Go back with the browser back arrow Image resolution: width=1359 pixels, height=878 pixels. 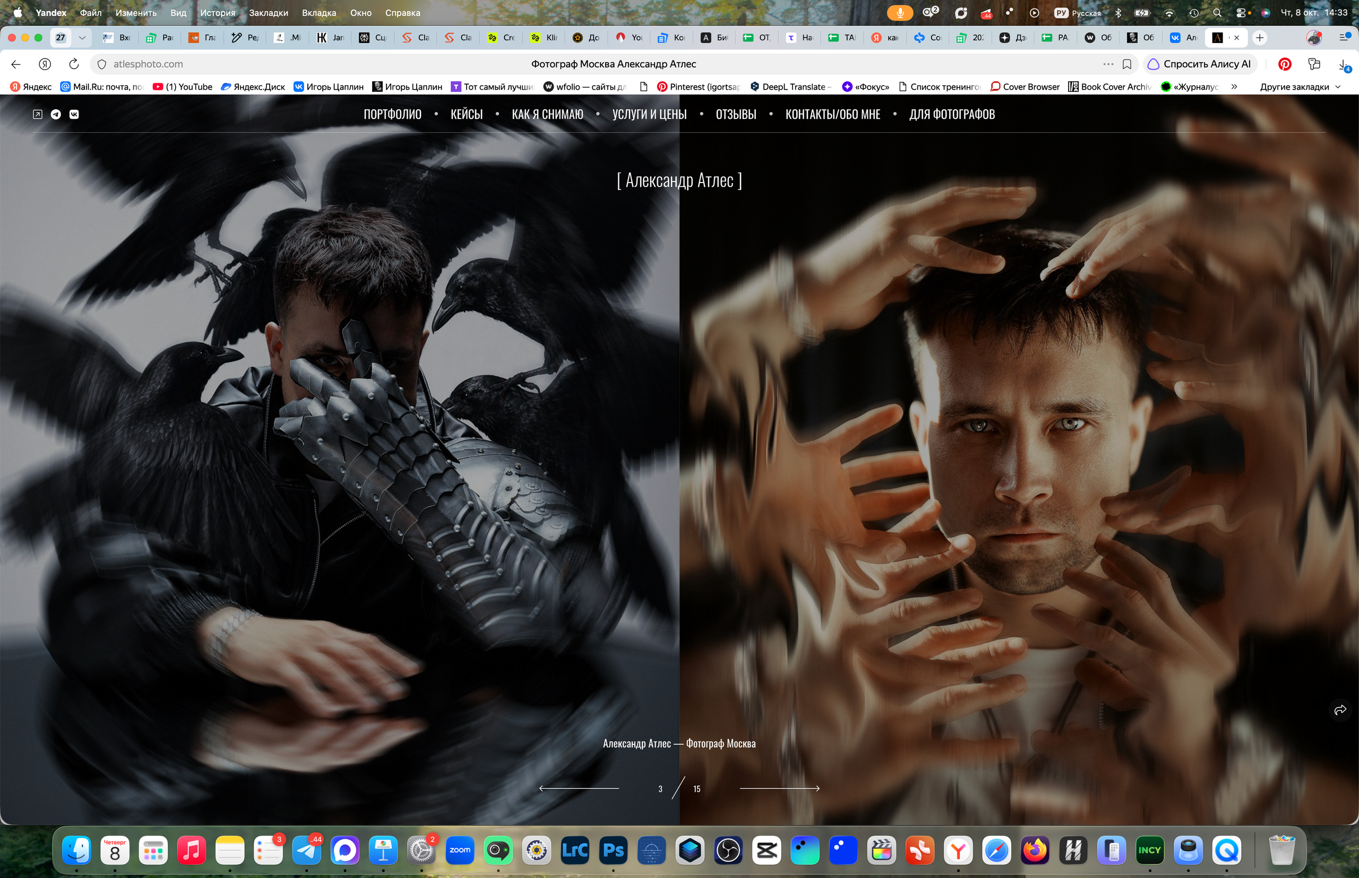click(x=16, y=64)
